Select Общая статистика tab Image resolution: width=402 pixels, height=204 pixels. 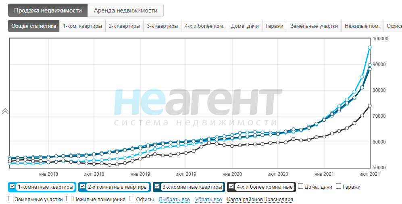33,26
